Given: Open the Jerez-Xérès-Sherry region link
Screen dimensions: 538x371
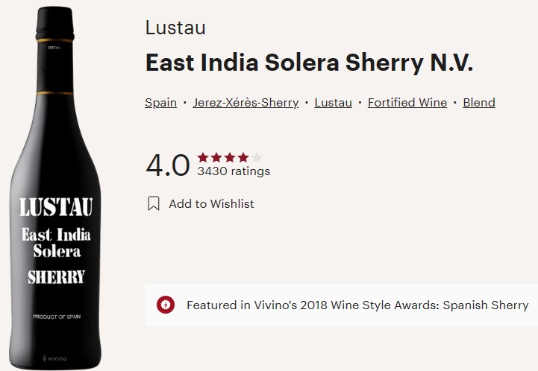Looking at the screenshot, I should pos(245,103).
